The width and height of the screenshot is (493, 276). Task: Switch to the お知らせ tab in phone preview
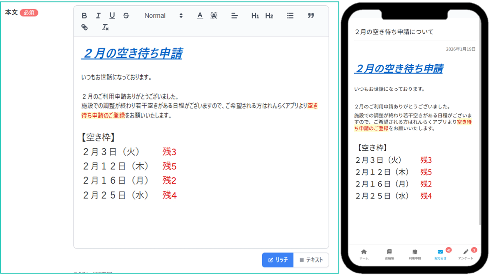pos(440,254)
